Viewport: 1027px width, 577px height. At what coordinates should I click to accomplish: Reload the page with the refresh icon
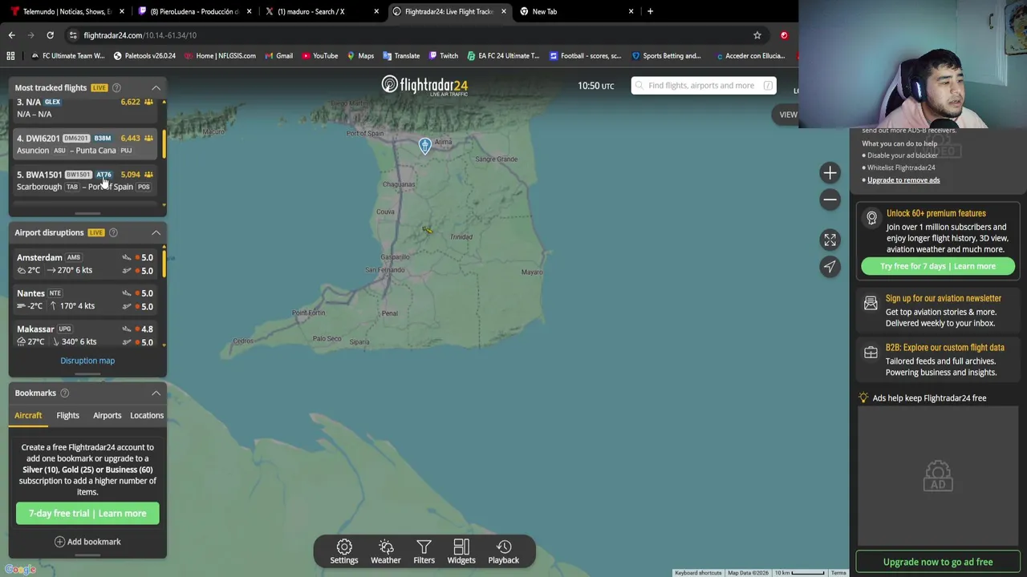(x=50, y=35)
